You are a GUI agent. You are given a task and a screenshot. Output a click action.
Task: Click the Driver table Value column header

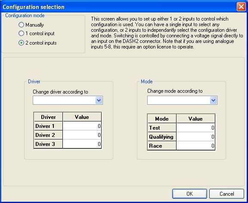coord(82,117)
